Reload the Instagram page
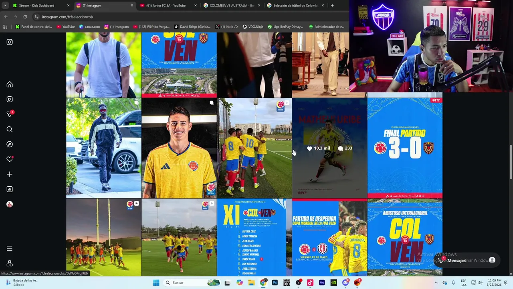 [25, 17]
